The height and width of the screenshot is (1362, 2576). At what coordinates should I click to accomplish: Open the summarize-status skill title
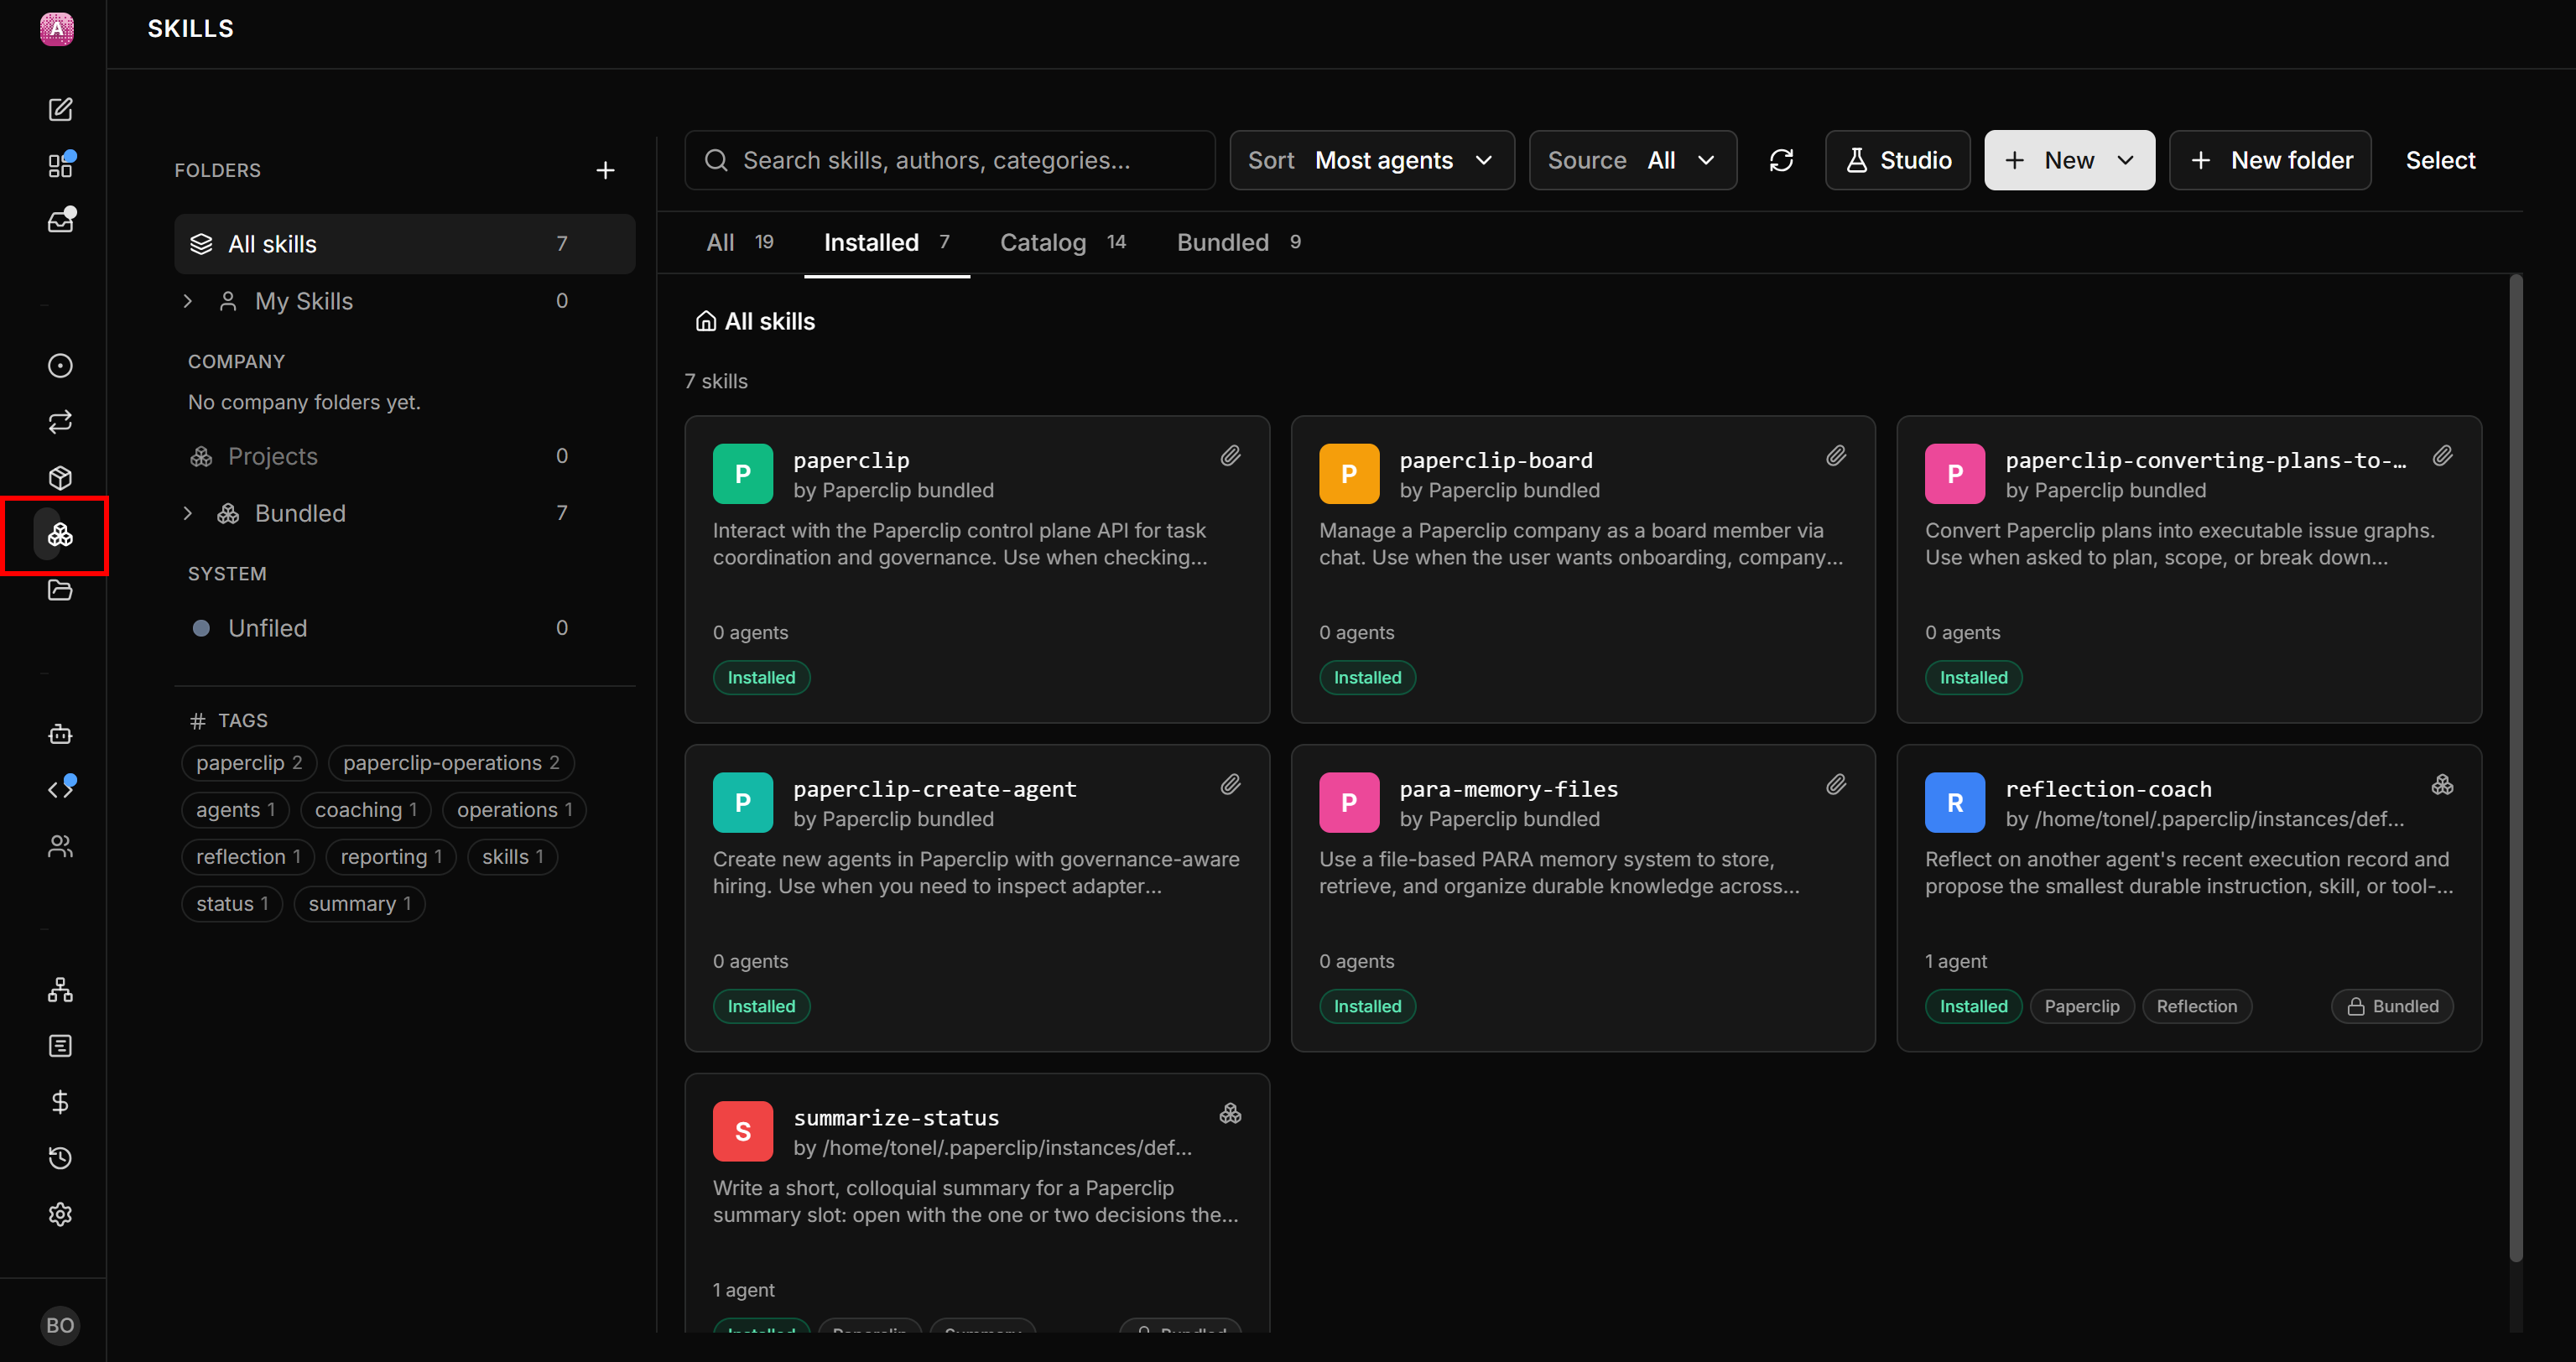[896, 1118]
